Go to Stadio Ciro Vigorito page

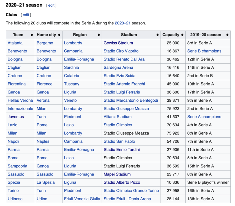(x=121, y=51)
